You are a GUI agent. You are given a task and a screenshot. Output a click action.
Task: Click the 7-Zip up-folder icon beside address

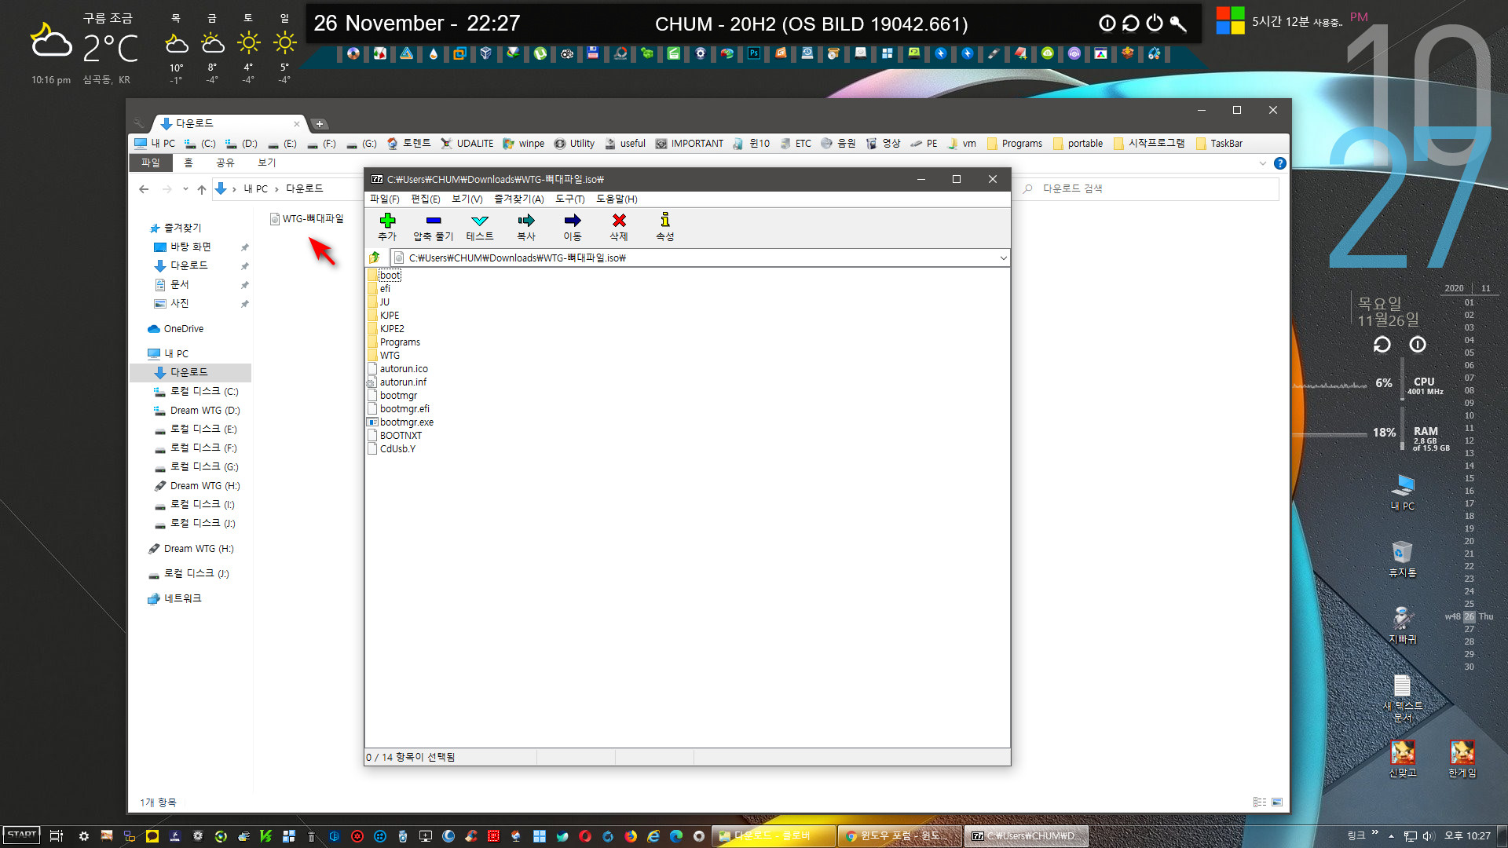pyautogui.click(x=375, y=258)
